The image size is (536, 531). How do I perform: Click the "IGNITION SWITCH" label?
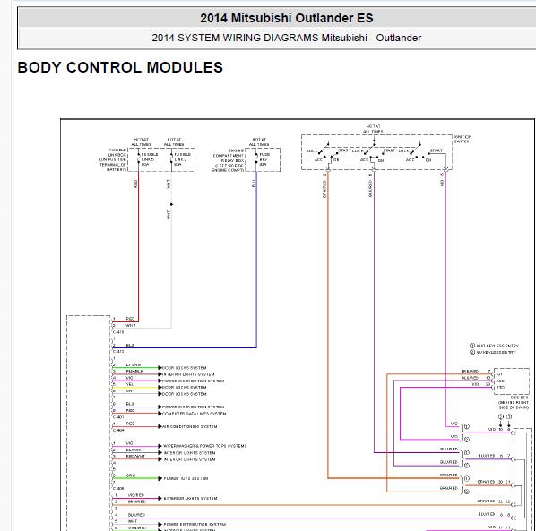tap(463, 139)
